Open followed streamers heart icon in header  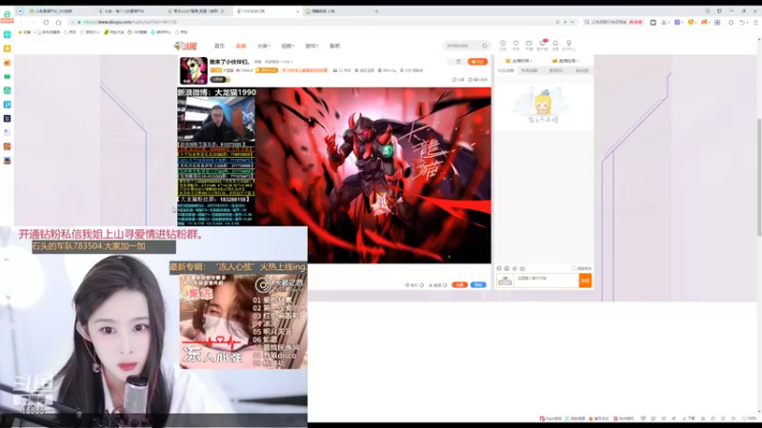(516, 45)
